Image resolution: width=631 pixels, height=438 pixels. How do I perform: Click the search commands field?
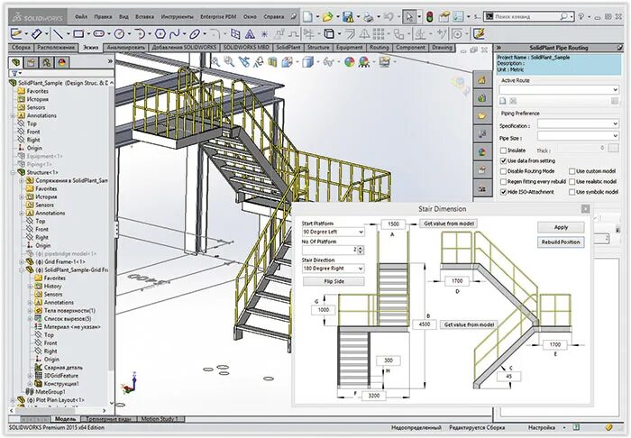528,17
